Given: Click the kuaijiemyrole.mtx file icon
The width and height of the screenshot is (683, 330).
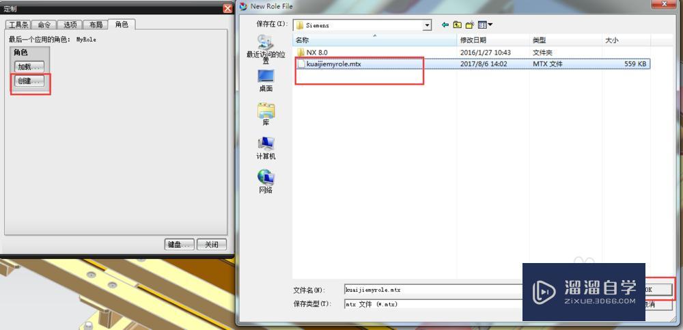Looking at the screenshot, I should 301,64.
